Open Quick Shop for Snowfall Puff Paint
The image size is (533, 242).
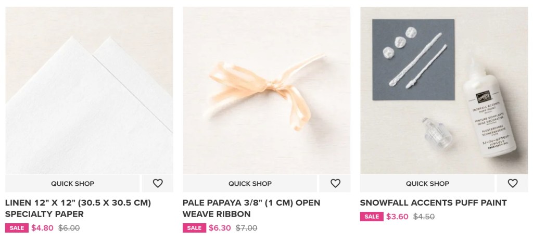pyautogui.click(x=427, y=184)
